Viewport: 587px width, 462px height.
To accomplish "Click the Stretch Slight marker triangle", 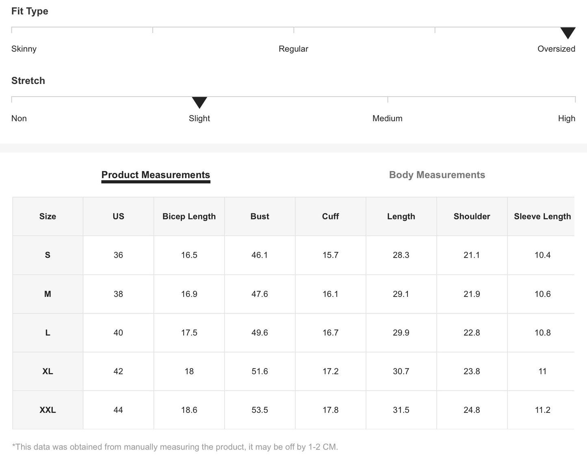I will tap(199, 102).
